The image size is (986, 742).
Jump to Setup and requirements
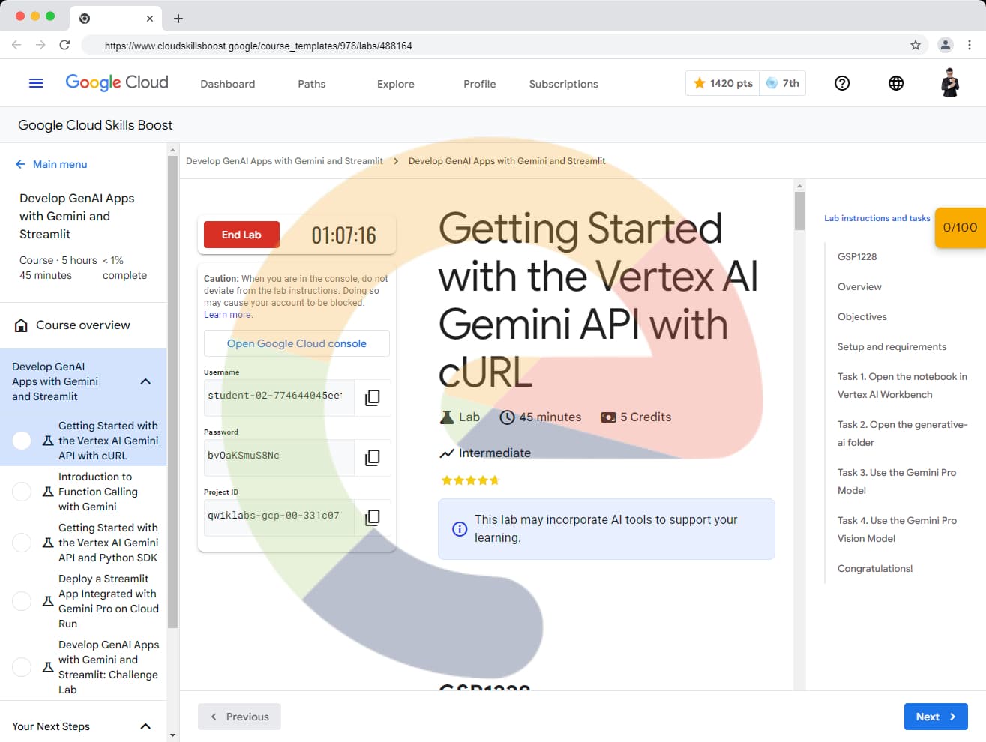[x=892, y=346]
